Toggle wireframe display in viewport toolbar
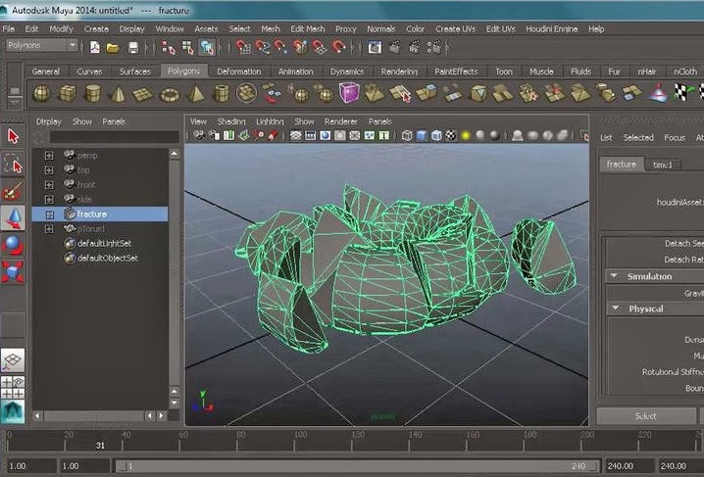 [407, 135]
